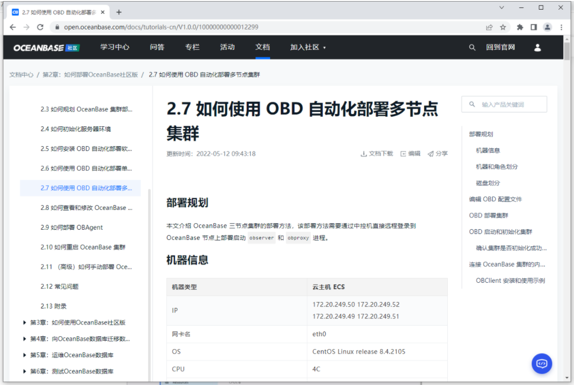The image size is (574, 385).
Task: Jump to OBClient 安装和使用示例 in outline
Action: tap(510, 281)
